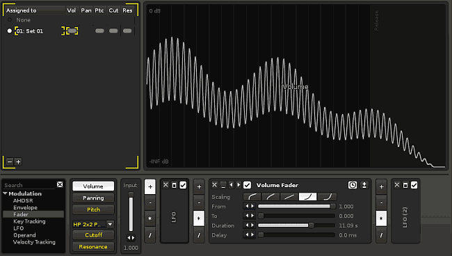452x256 pixels.
Task: Set the divide (/) operator before LFO (2)
Action: click(x=381, y=235)
